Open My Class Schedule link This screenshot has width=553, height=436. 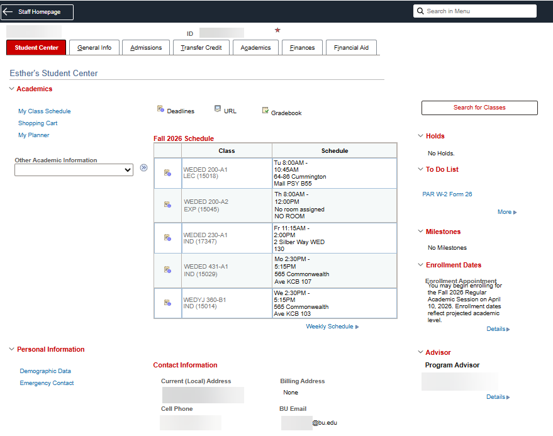coord(45,111)
